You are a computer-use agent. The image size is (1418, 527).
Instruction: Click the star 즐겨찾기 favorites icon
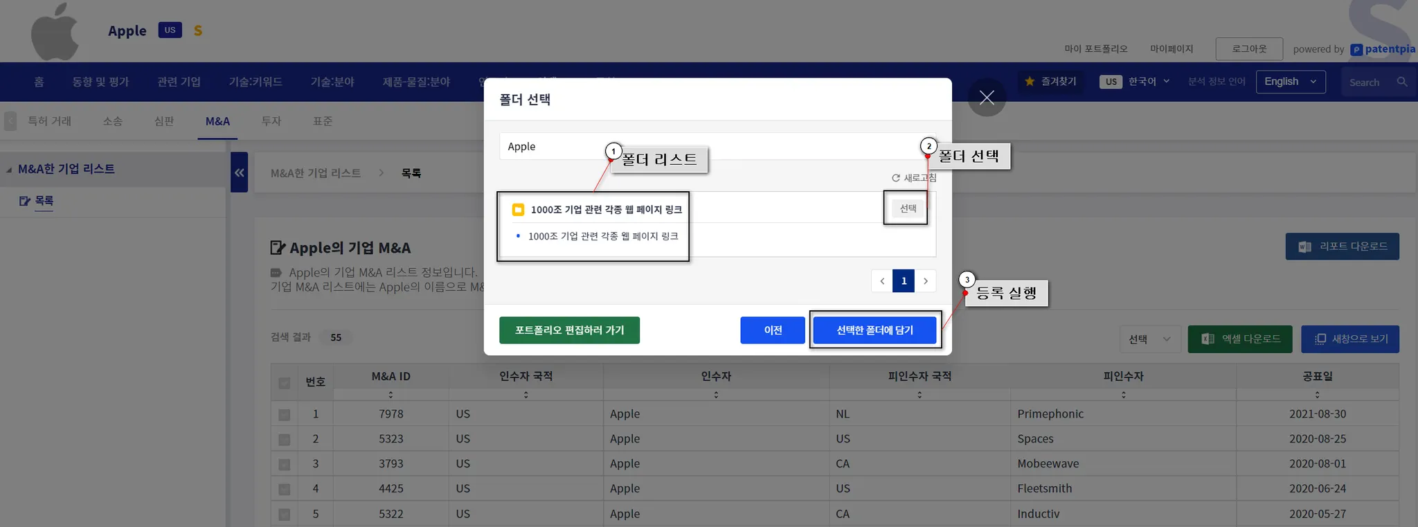(x=1030, y=82)
